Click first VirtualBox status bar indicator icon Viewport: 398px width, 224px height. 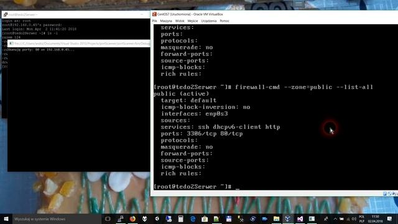click(x=385, y=194)
